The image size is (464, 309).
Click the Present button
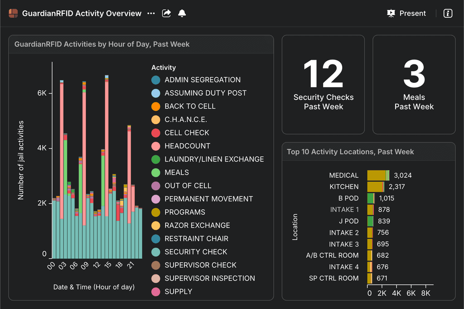[406, 14]
